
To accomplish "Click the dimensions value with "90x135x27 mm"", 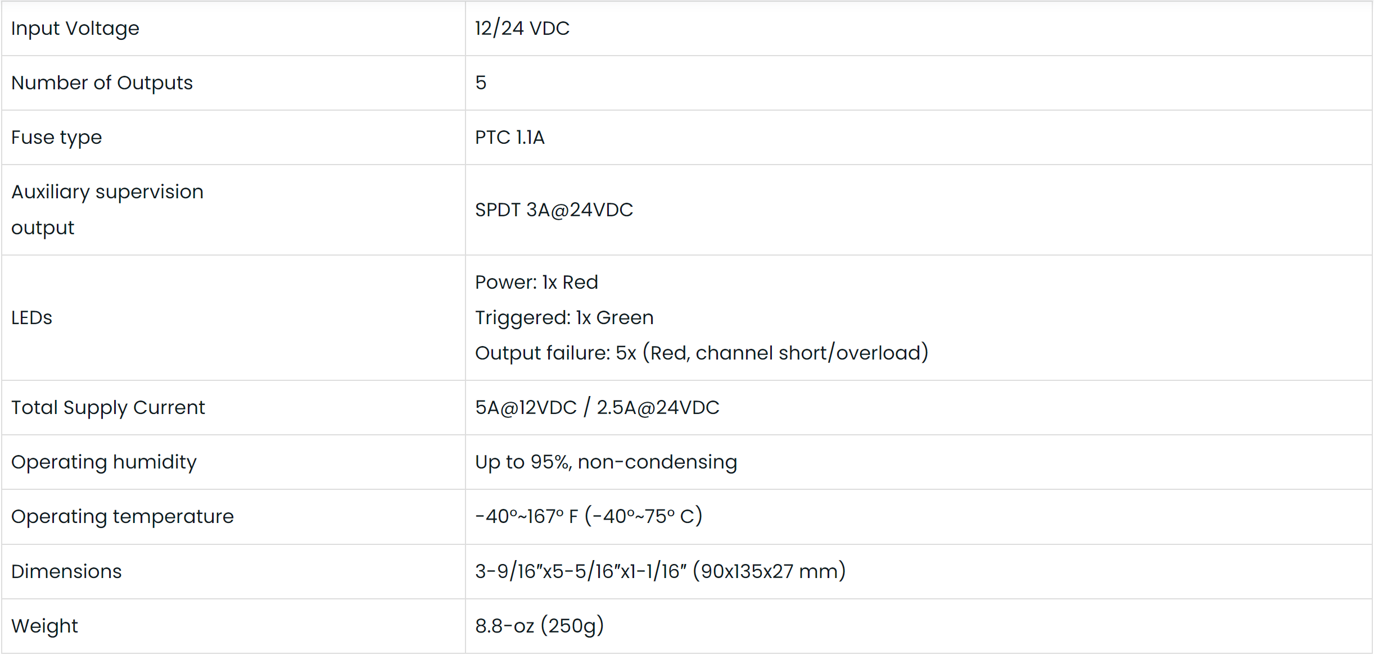I will pyautogui.click(x=660, y=571).
